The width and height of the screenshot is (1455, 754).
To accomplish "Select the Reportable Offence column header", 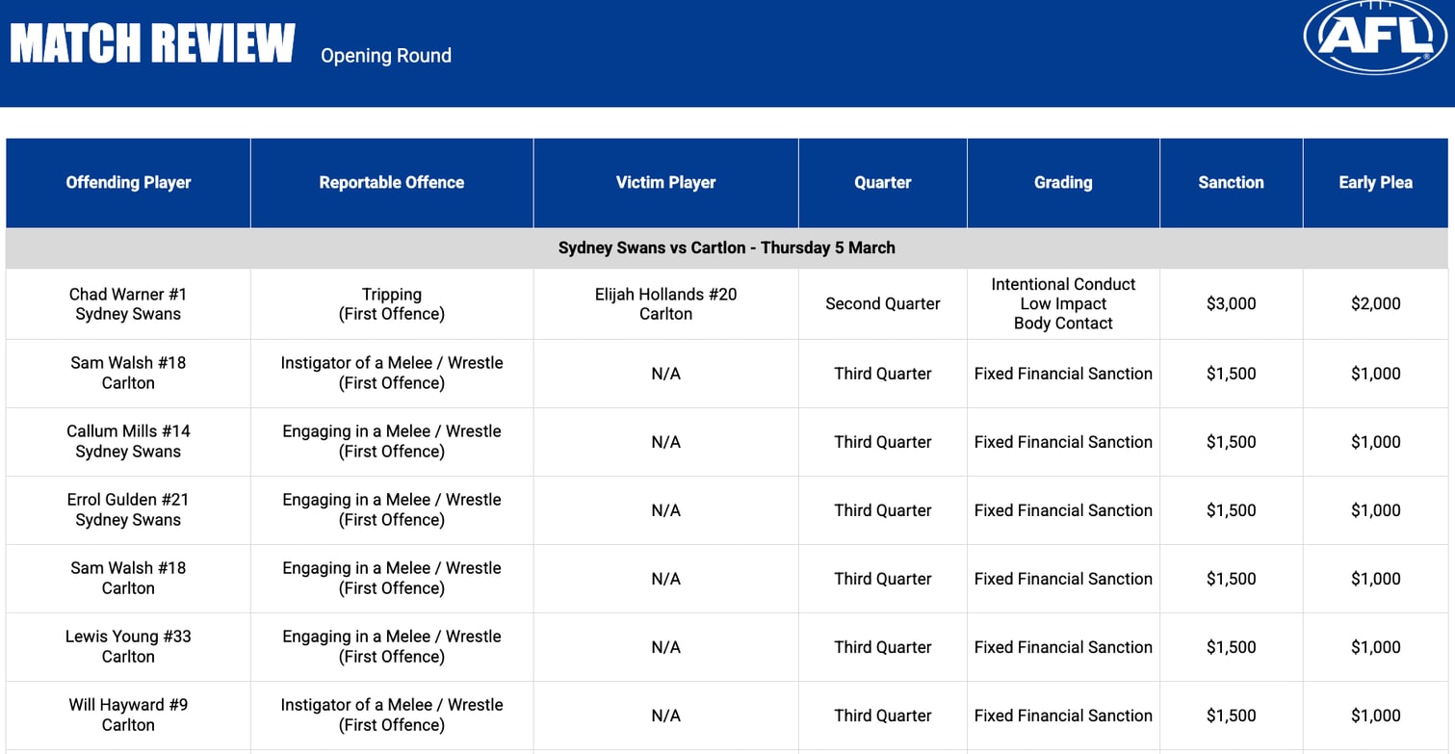I will click(x=392, y=183).
